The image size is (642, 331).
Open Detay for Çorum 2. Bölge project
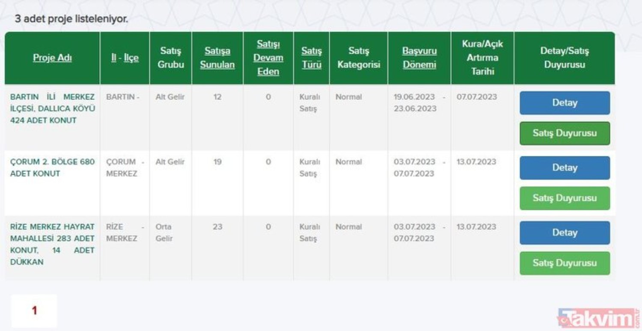(565, 168)
